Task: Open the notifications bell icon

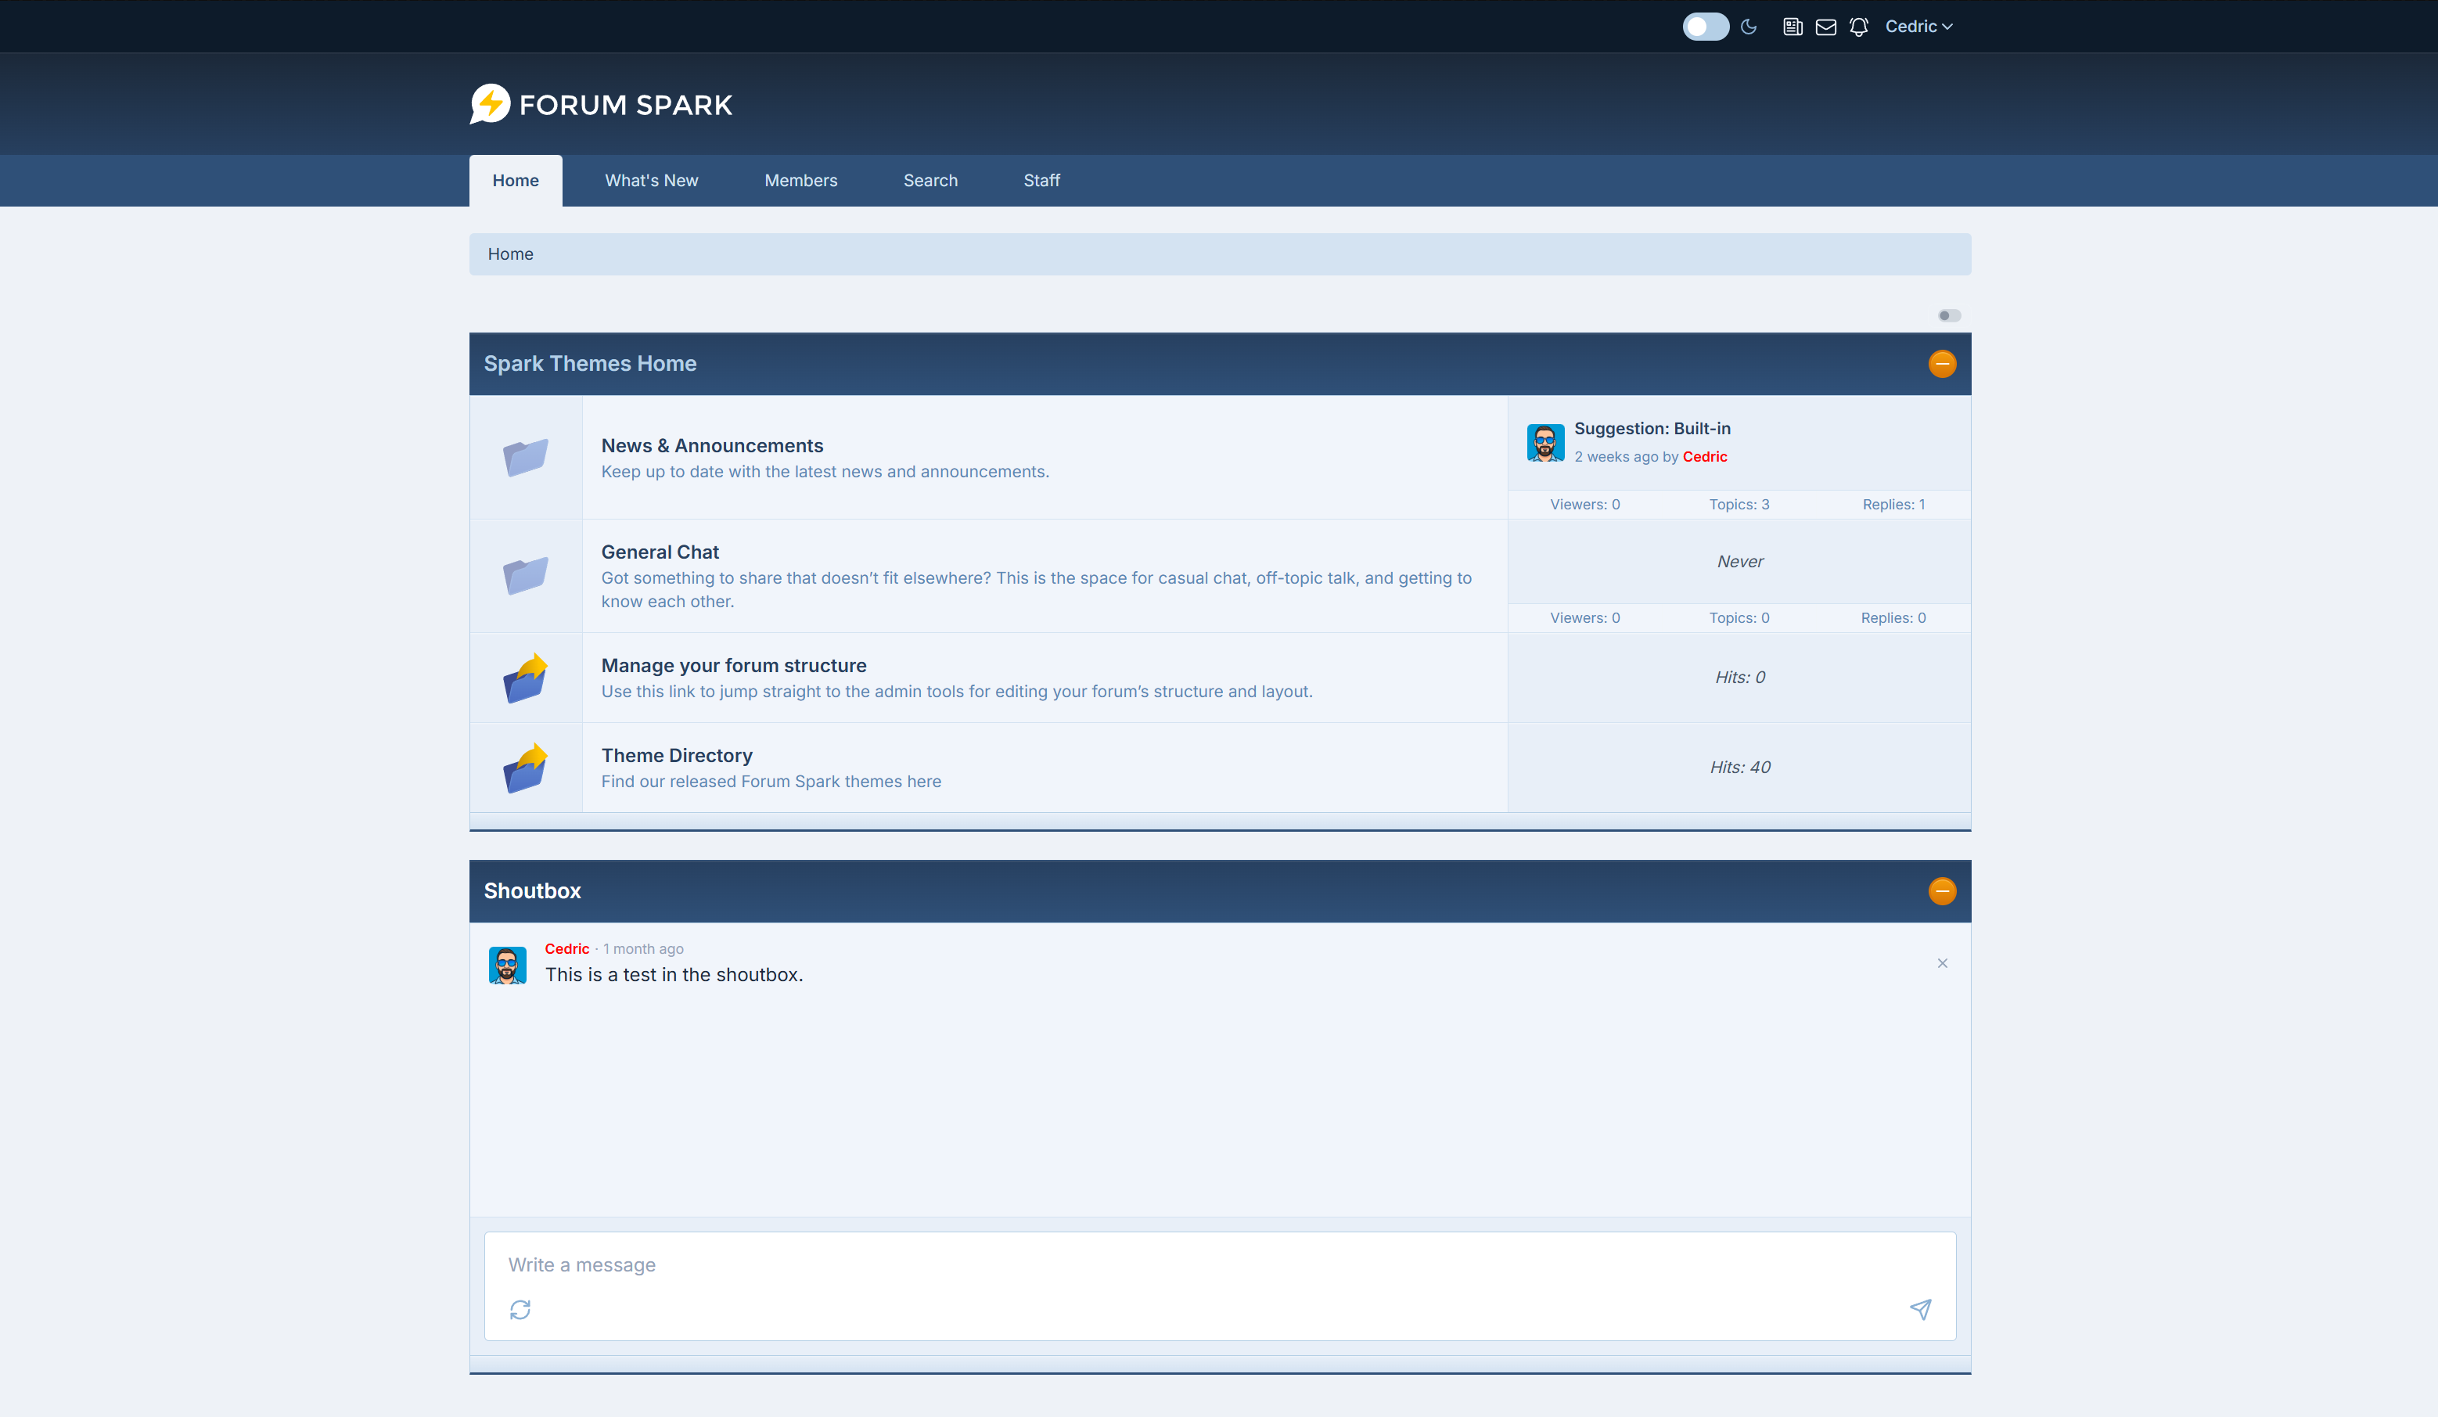Action: click(x=1858, y=26)
